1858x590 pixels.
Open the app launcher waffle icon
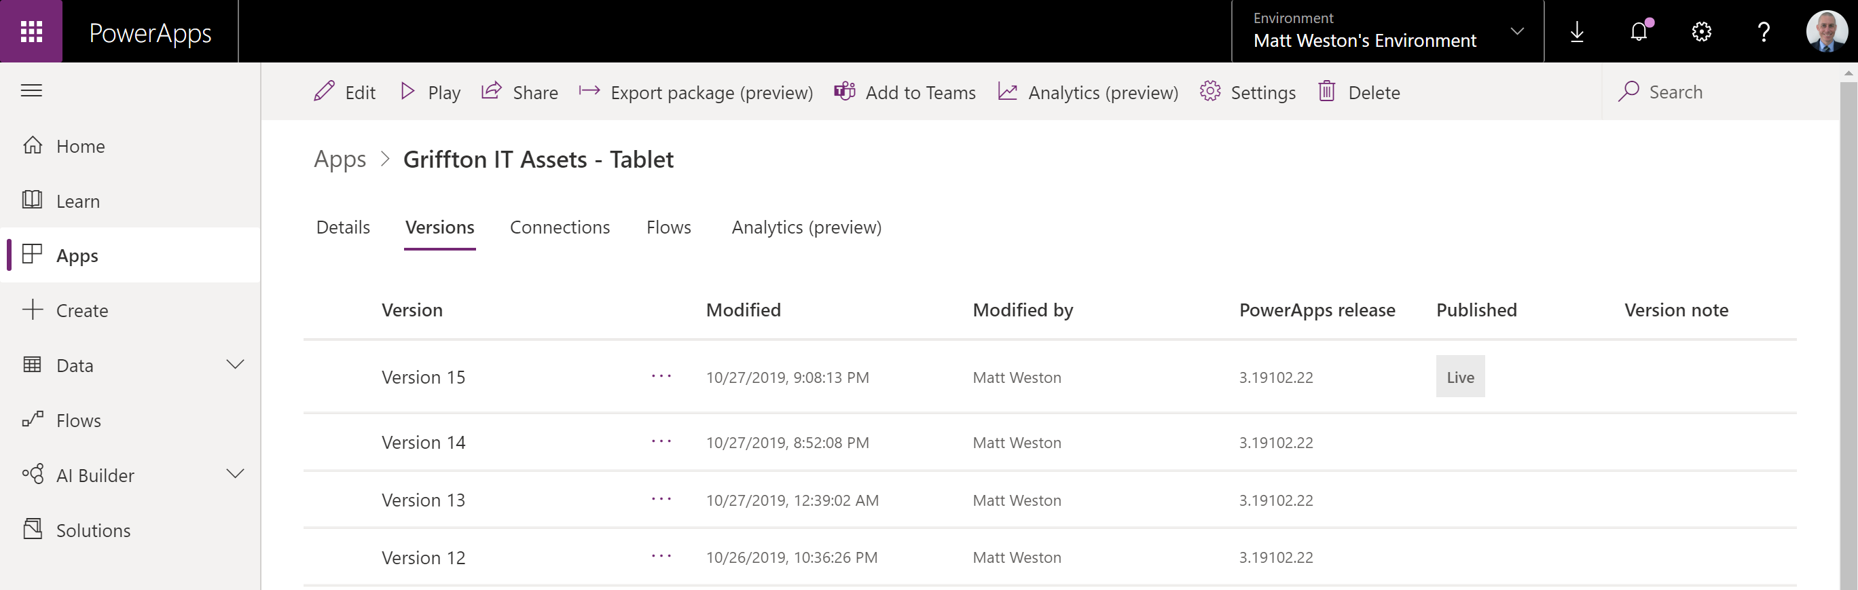[31, 31]
